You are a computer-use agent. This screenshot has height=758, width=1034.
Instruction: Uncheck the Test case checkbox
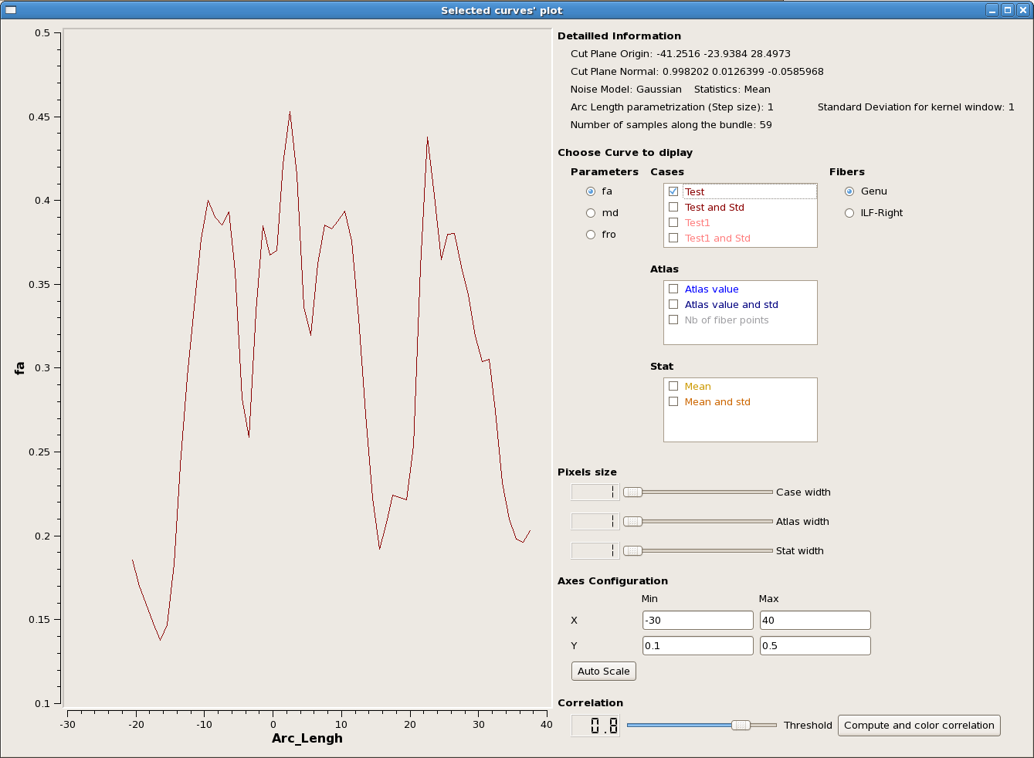tap(673, 191)
